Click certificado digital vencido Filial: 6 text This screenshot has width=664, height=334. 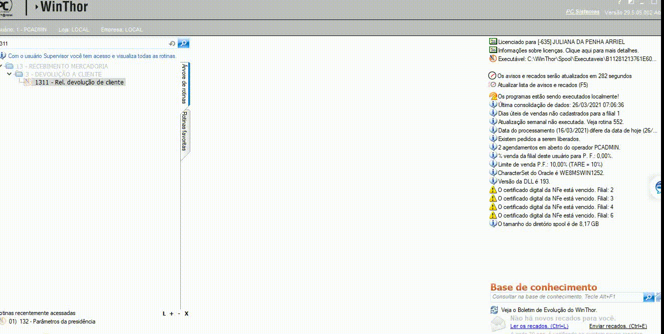tap(556, 215)
